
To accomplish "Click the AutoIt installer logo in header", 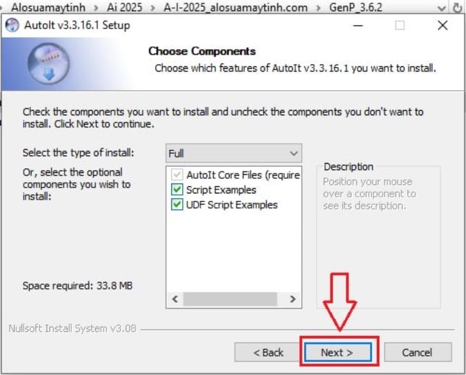I will click(x=49, y=63).
